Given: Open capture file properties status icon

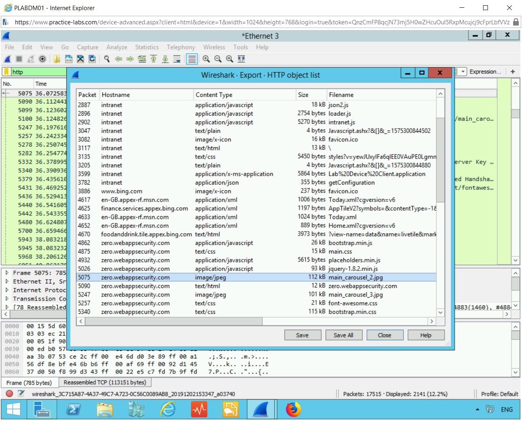Looking at the screenshot, I should (21, 393).
